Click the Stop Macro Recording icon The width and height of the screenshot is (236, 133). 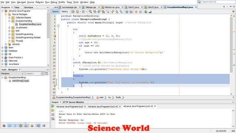(140, 11)
